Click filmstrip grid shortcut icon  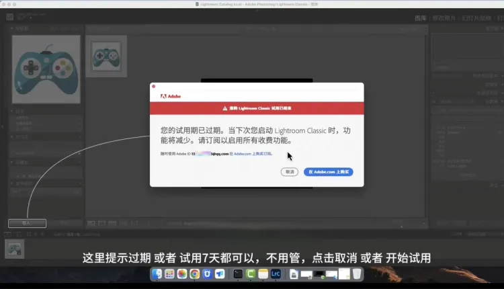pyautogui.click(x=29, y=235)
